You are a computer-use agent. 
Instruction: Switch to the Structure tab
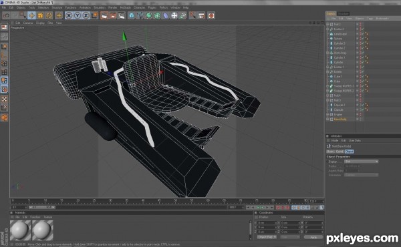click(x=344, y=14)
